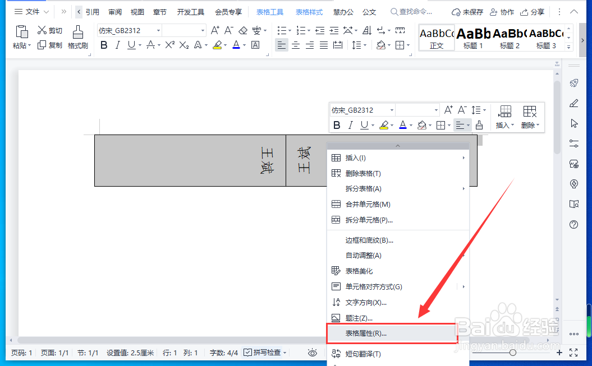Viewport: 592px width, 366px height.
Task: Click 未保存 cloud status
Action: (467, 12)
